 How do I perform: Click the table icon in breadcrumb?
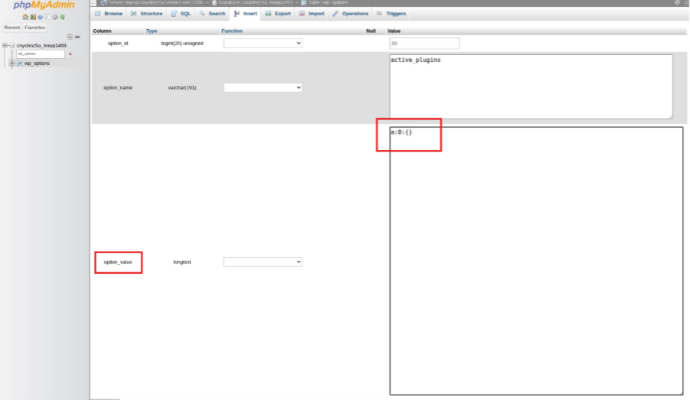pyautogui.click(x=303, y=2)
